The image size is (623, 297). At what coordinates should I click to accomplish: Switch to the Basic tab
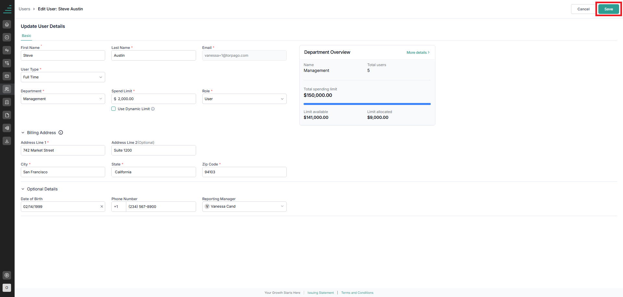[x=27, y=36]
